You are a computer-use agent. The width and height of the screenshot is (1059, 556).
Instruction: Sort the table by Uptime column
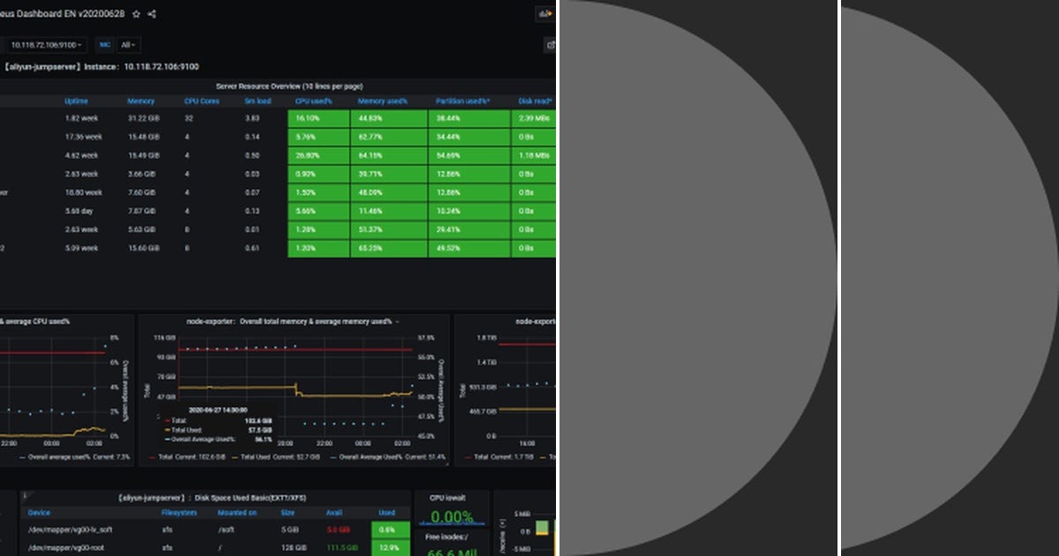point(75,101)
